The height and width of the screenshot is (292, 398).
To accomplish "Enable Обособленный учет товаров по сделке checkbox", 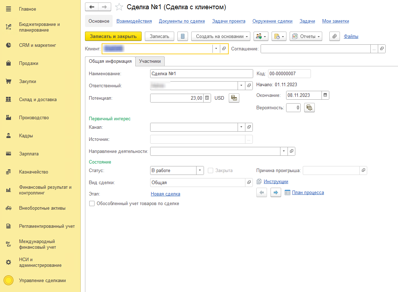I will 92,204.
